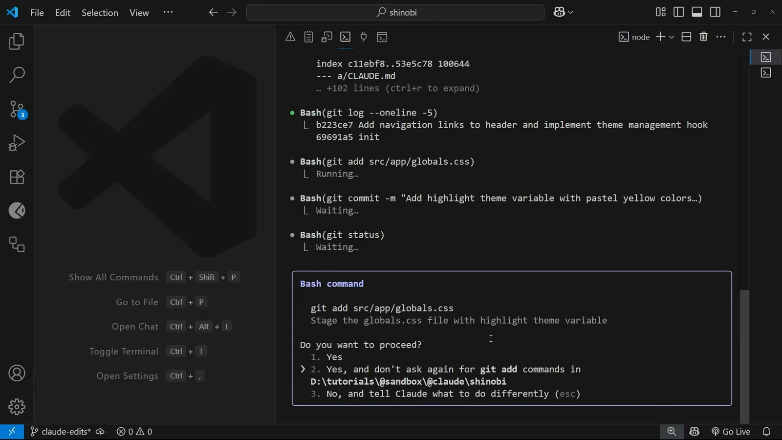Go forward with the navigation arrow
The height and width of the screenshot is (440, 782).
[232, 12]
